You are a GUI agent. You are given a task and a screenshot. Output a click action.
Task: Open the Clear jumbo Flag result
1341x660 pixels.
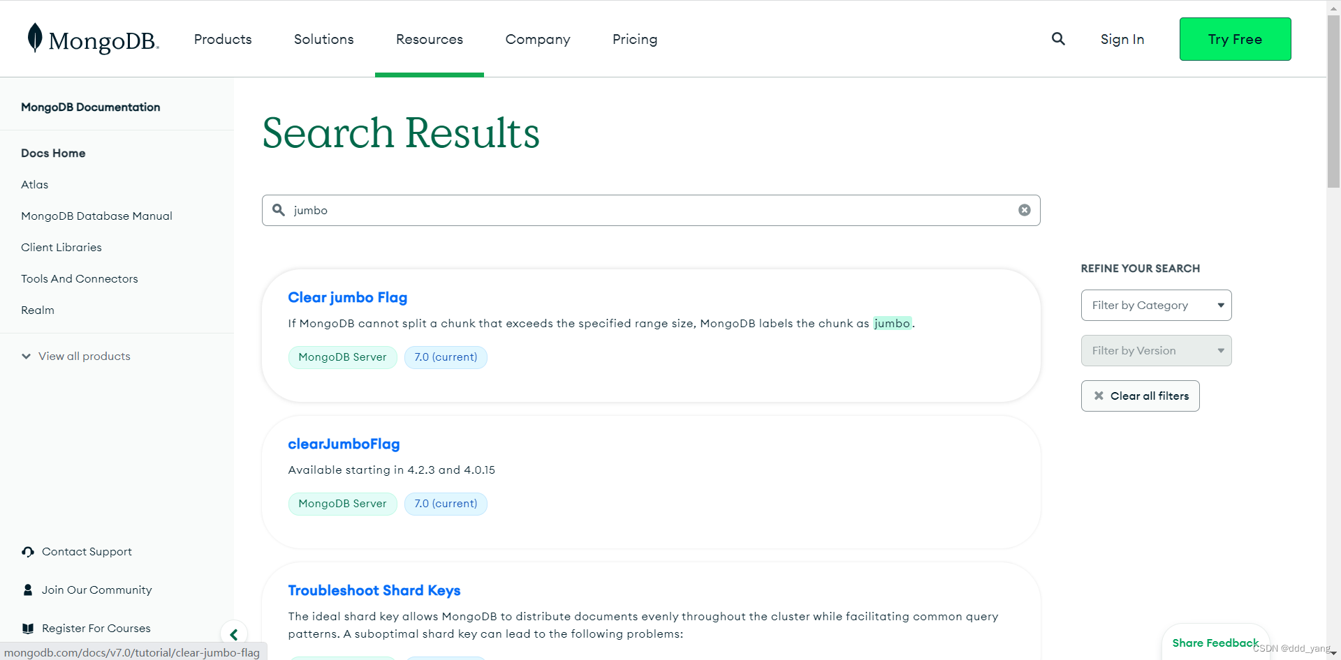(x=347, y=297)
